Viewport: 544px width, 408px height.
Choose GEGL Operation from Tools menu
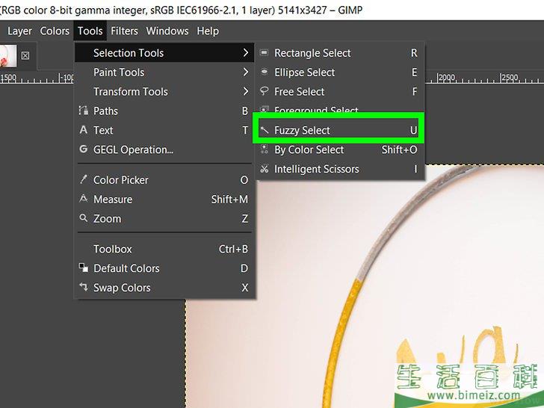coord(133,149)
